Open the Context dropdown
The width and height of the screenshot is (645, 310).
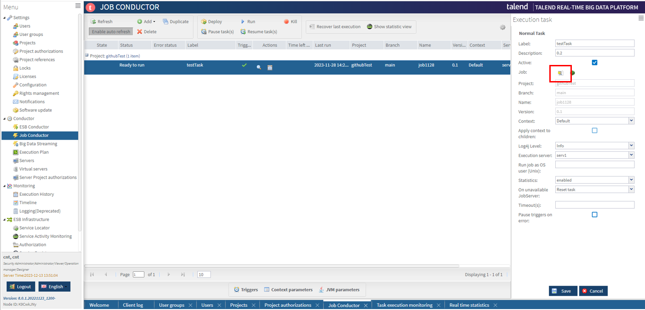(x=631, y=121)
